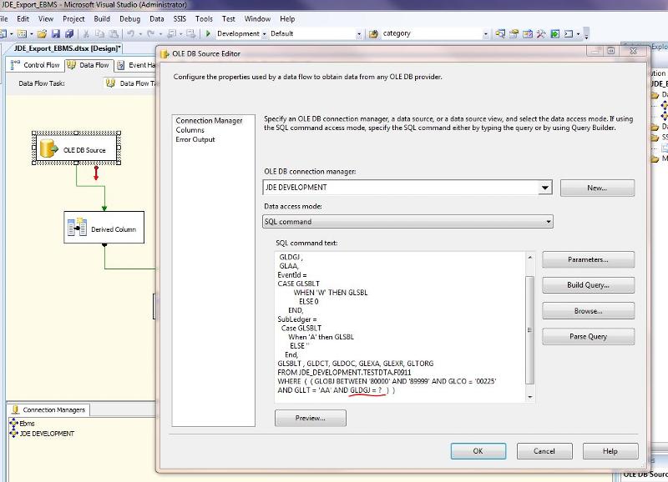Click SQL text scrollbar up arrow

click(x=529, y=258)
